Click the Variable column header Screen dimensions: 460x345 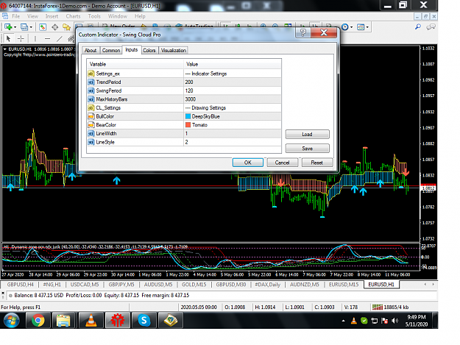click(135, 64)
